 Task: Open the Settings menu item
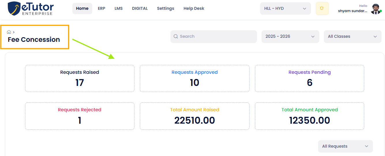click(166, 8)
